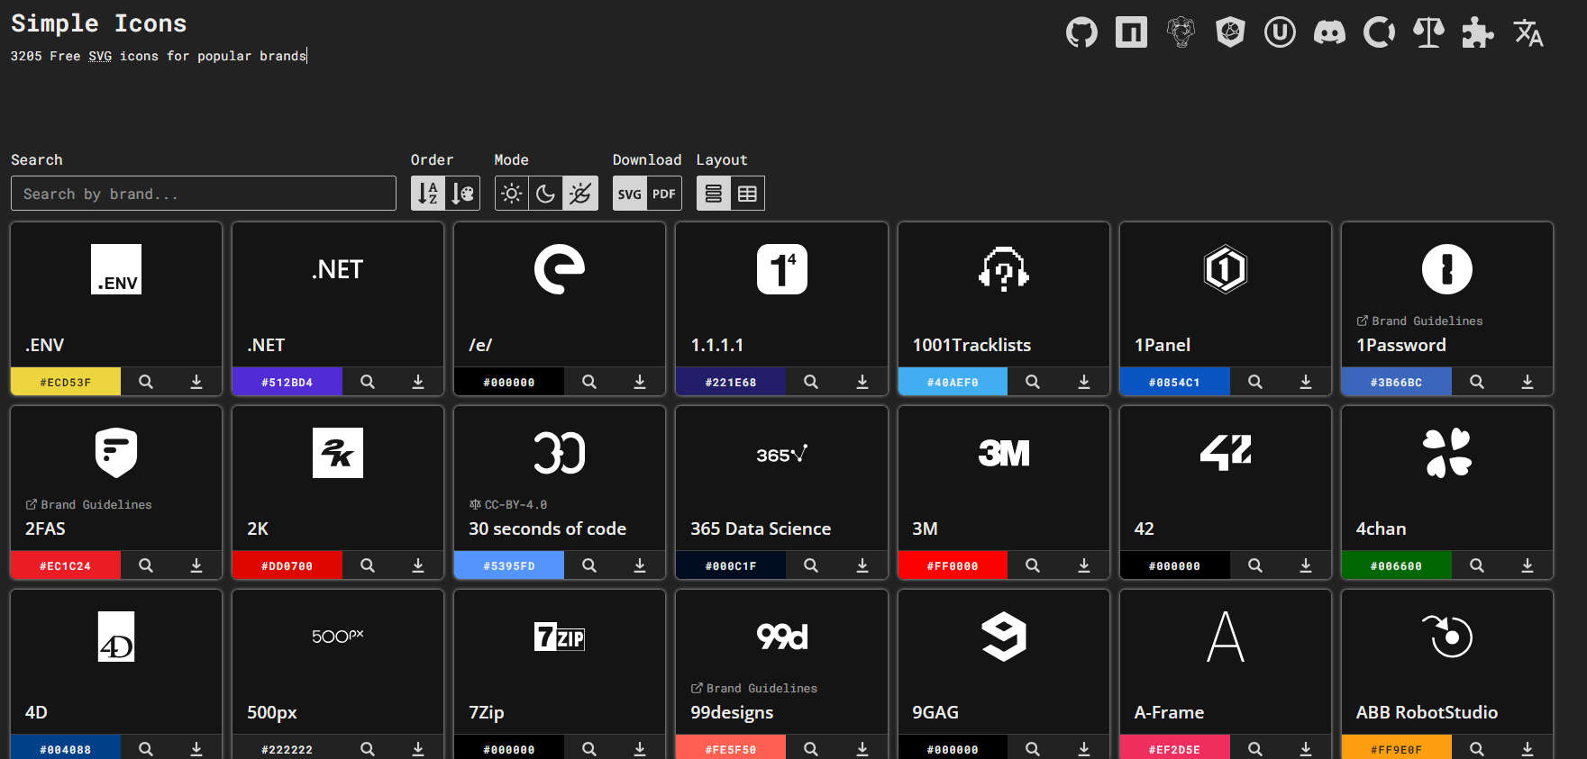The width and height of the screenshot is (1587, 759).
Task: Download the 1Password icon
Action: click(x=1528, y=382)
